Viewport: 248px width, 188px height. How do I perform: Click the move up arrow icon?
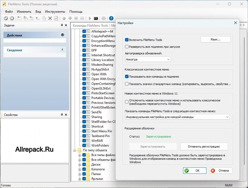(x=64, y=18)
